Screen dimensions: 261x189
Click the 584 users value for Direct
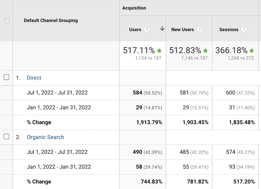[138, 93]
